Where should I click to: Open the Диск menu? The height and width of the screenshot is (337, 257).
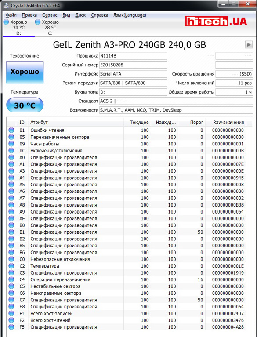[x=80, y=15]
